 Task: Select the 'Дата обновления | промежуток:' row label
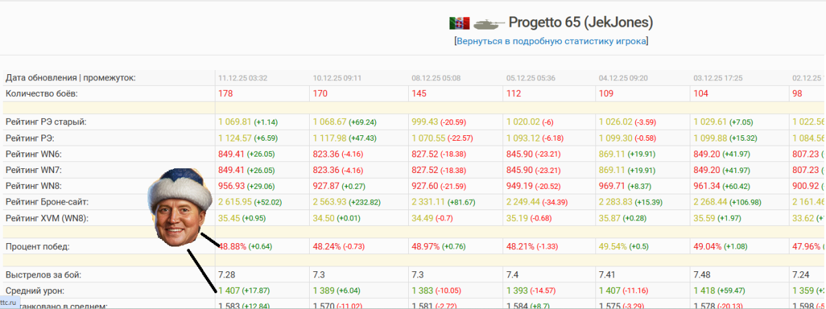click(x=71, y=78)
